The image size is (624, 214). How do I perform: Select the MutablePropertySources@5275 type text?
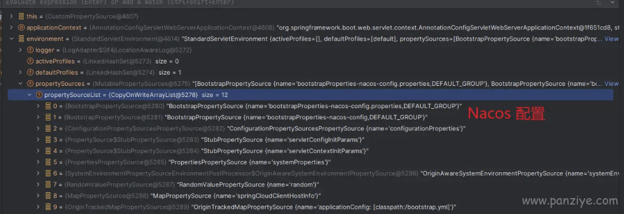pos(142,83)
